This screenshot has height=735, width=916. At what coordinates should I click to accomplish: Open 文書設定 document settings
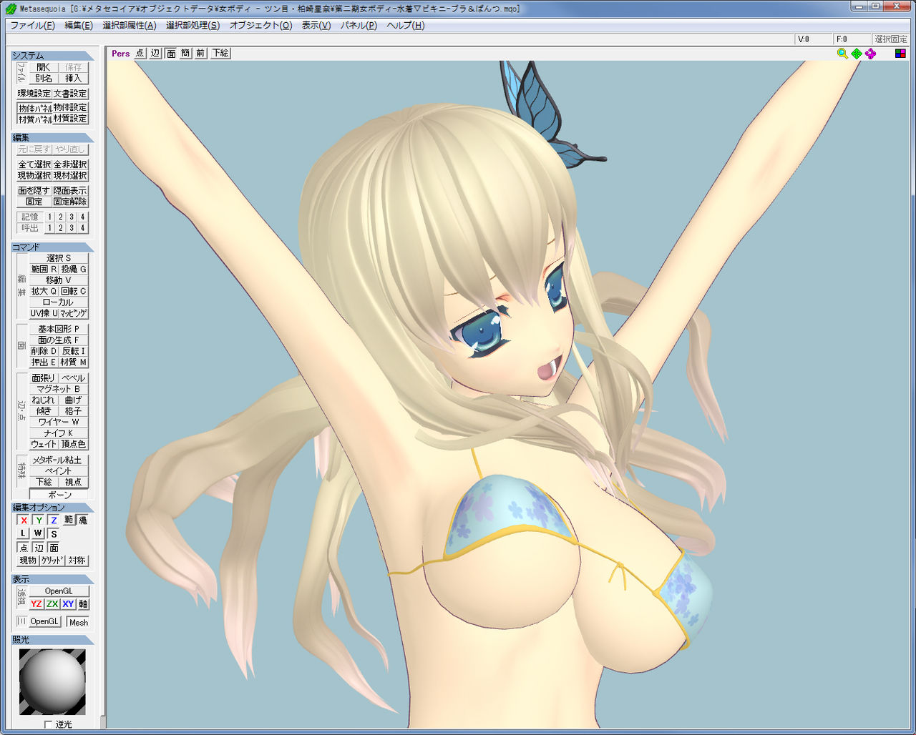[x=71, y=94]
